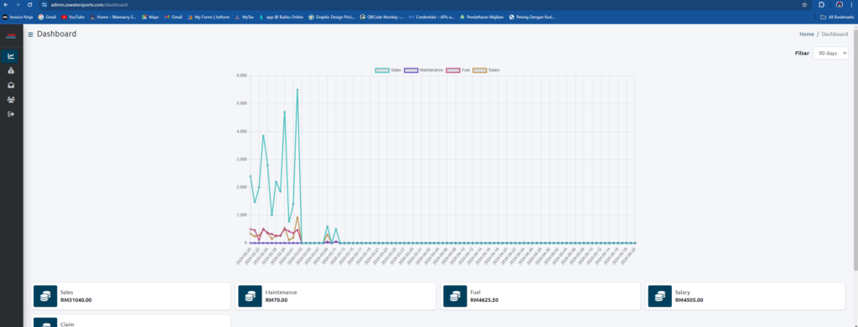Bookmark this page with star icon
Image resolution: width=858 pixels, height=327 pixels.
point(804,4)
